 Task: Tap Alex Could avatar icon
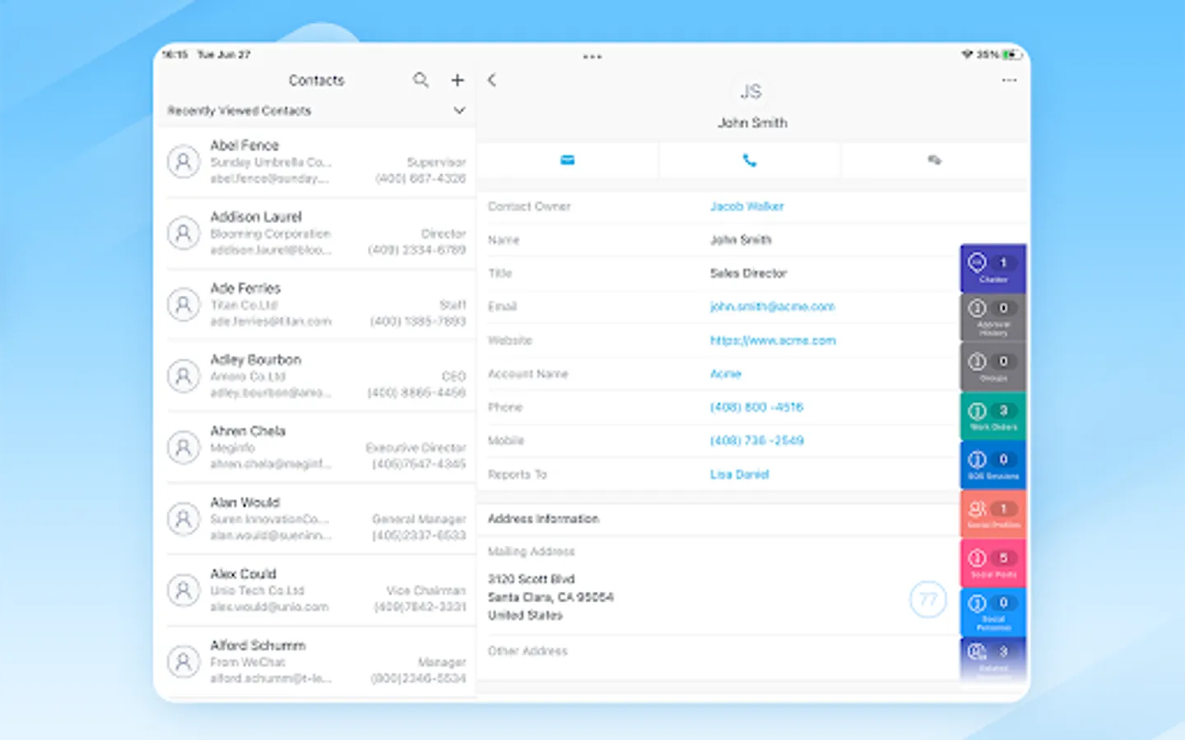click(x=184, y=590)
